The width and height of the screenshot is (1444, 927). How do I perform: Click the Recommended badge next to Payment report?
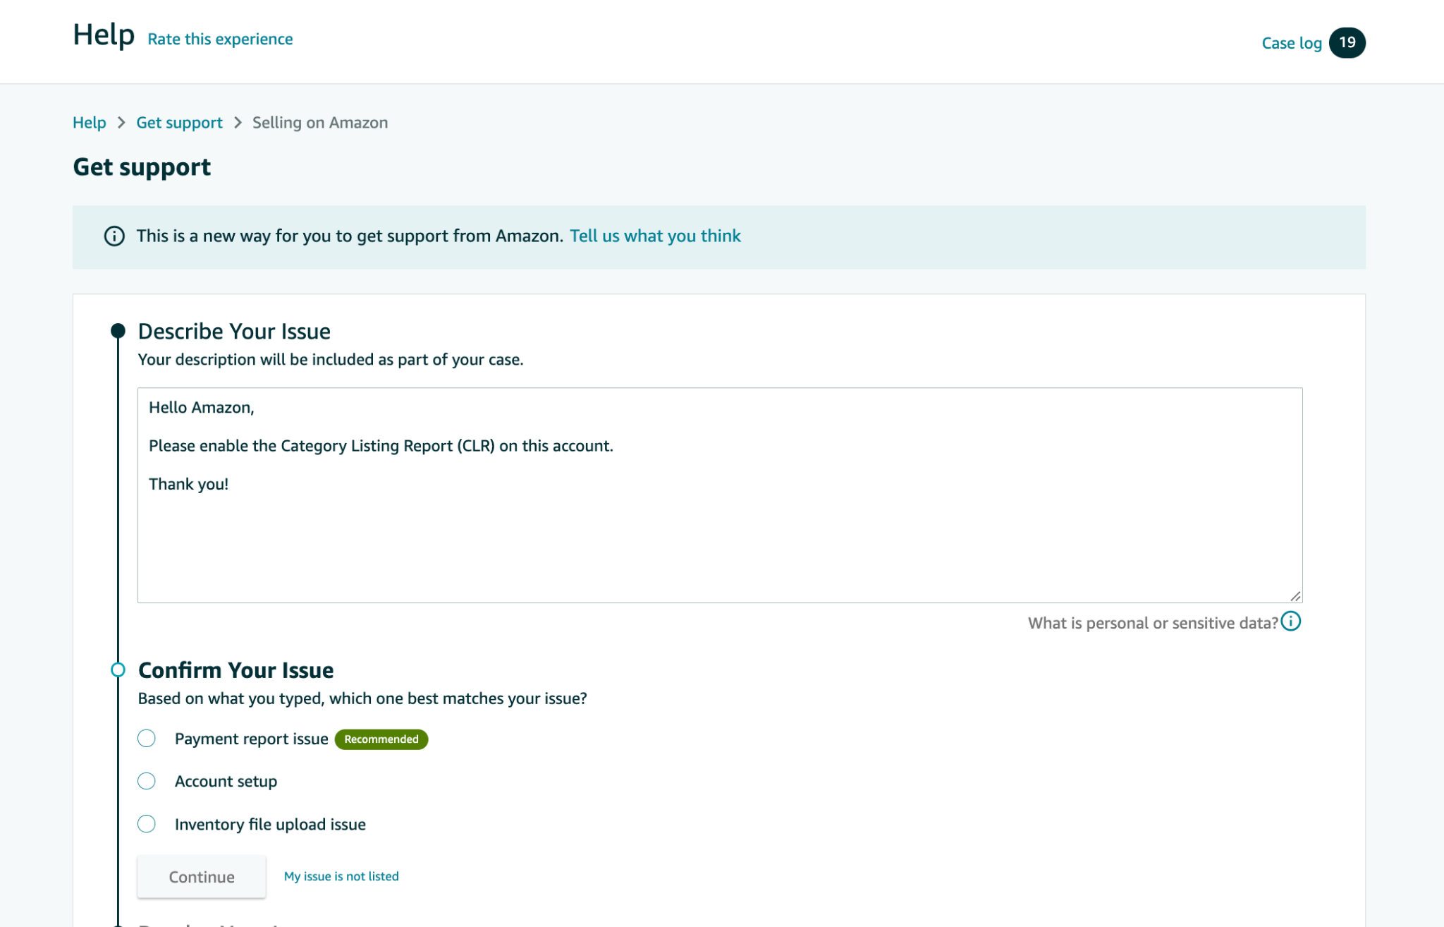381,739
